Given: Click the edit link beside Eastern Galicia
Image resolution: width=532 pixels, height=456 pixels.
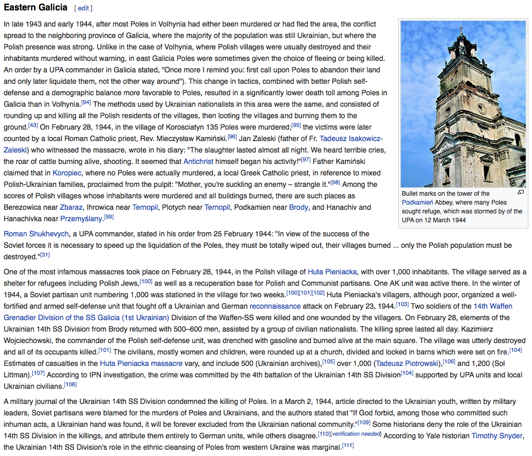Looking at the screenshot, I should (83, 8).
